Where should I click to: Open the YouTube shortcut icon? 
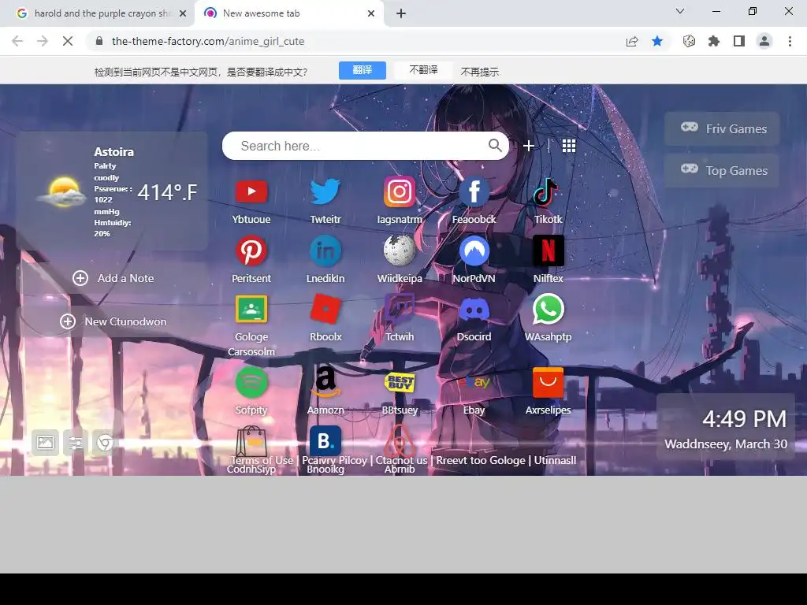[251, 191]
